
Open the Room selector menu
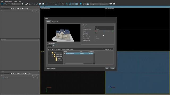click(9, 1)
